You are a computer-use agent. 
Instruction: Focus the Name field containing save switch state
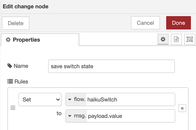click(112, 66)
